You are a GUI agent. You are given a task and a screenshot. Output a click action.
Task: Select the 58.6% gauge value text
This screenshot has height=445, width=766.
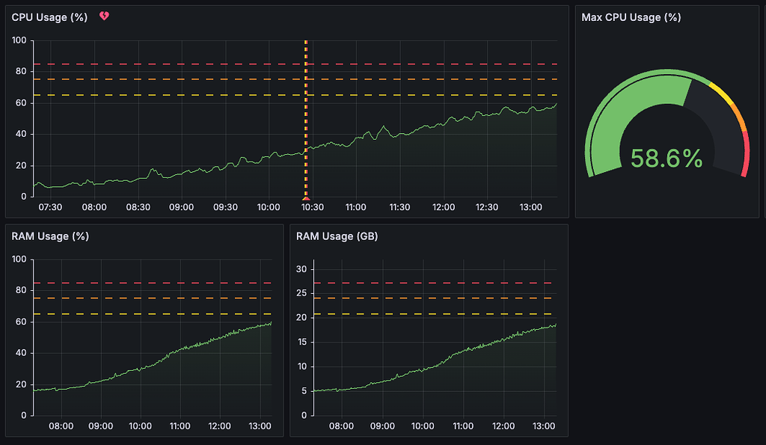[x=666, y=159]
